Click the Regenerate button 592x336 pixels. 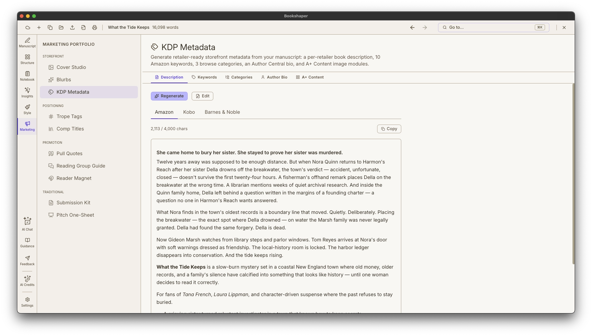(169, 96)
